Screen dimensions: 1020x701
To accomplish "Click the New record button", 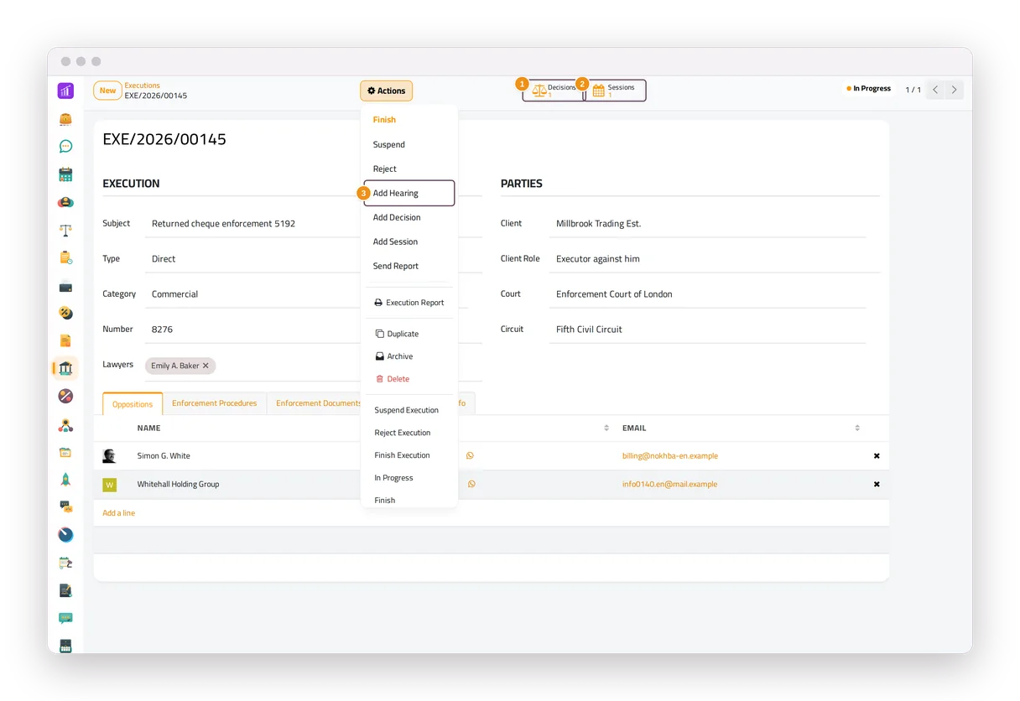I will [107, 91].
